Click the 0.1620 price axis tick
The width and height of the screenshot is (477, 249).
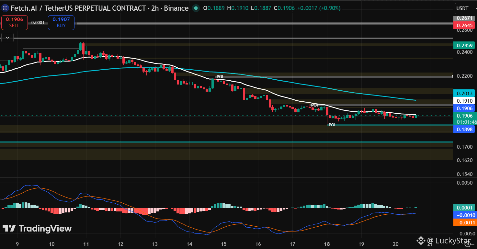pyautogui.click(x=465, y=160)
